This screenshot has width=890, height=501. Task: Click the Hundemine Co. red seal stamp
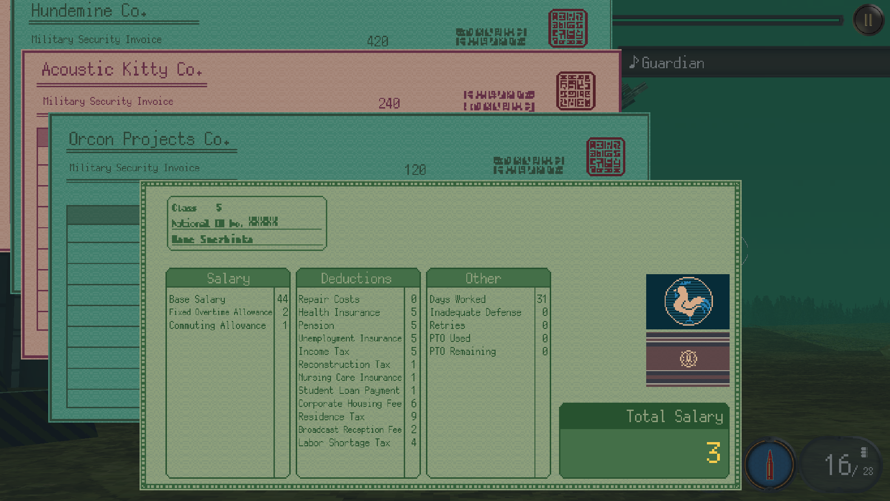click(x=568, y=29)
